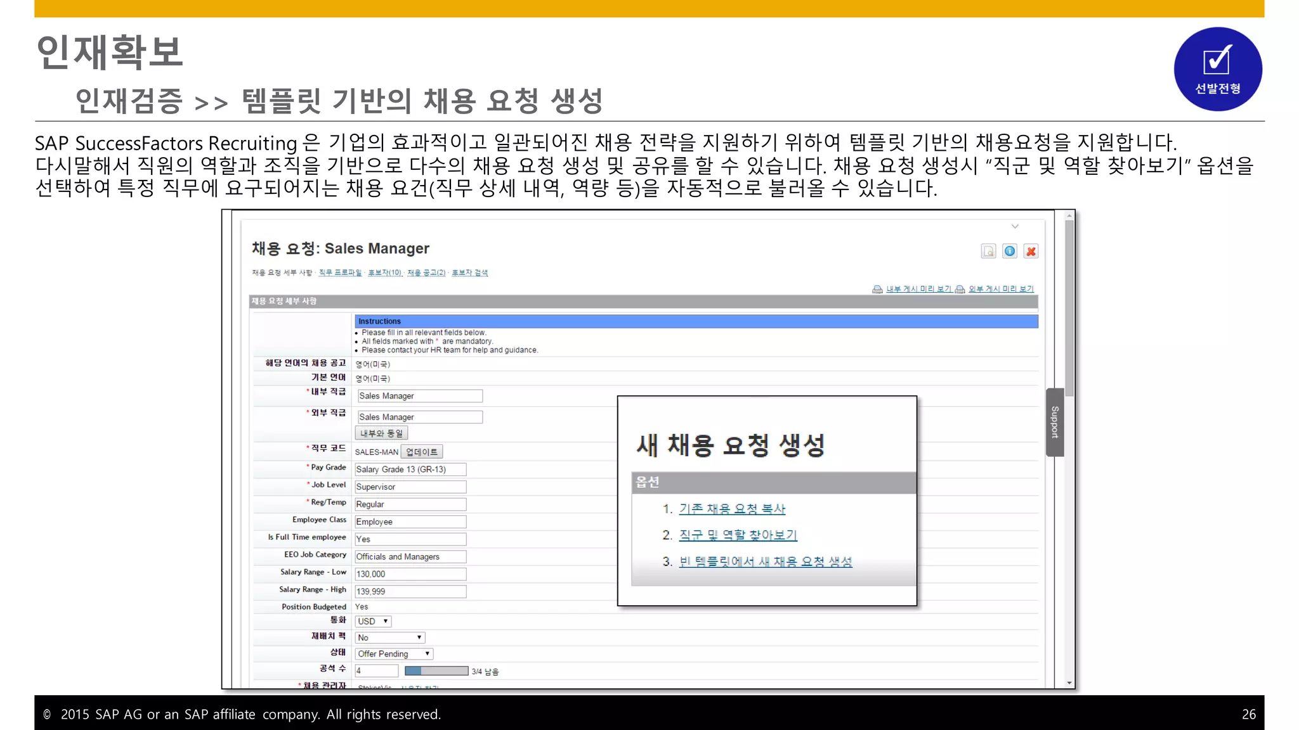Open the 내부 게시 미리 보기 link
1299x730 pixels.
click(918, 289)
